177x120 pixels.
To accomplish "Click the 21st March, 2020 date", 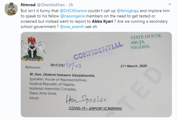I will (x=134, y=66).
